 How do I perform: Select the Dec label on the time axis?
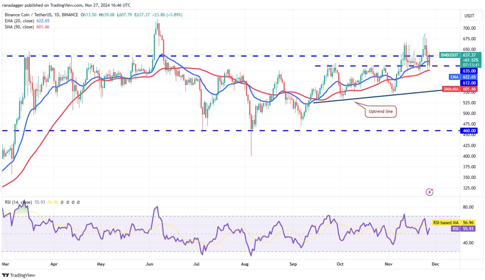coord(435,264)
